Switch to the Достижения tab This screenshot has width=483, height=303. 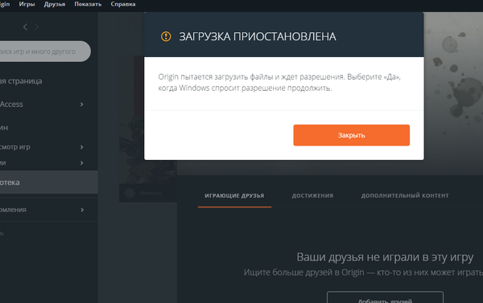click(312, 195)
